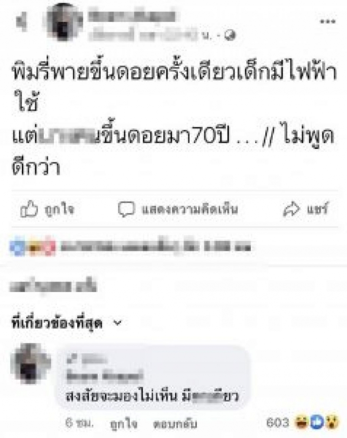This screenshot has width=347, height=438.
Task: Click ถูกใจ under the comment
Action: pyautogui.click(x=124, y=424)
